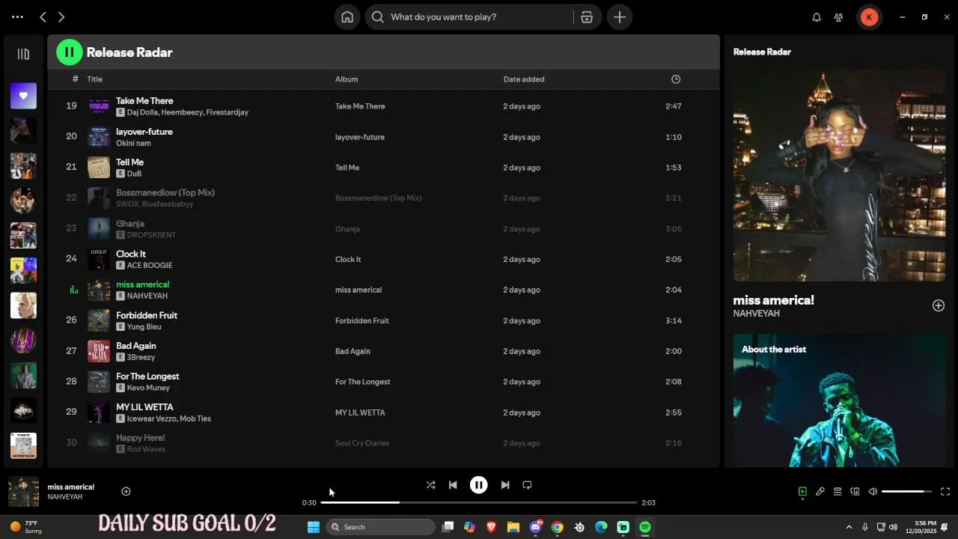Toggle the Now Playing view icon
This screenshot has width=958, height=539.
802,492
